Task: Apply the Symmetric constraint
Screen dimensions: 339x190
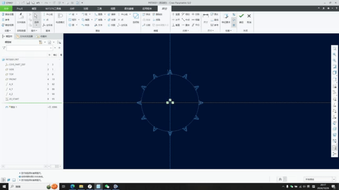Action: tap(195, 14)
